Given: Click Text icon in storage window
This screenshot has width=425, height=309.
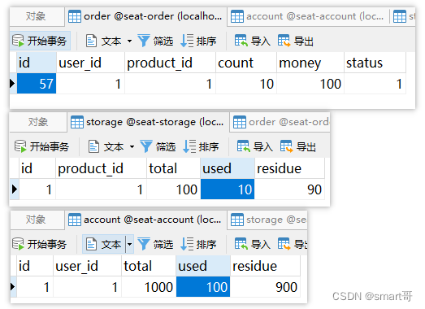Looking at the screenshot, I should [x=93, y=146].
